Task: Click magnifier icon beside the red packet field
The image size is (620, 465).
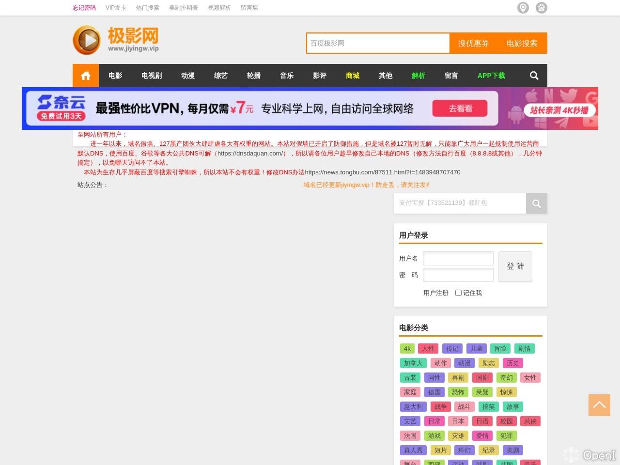Action: click(536, 203)
